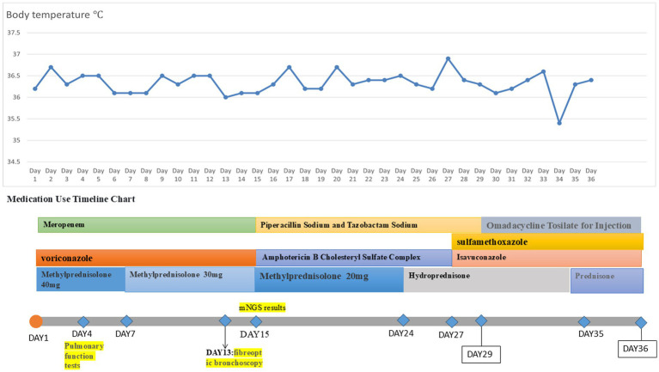Select the Piperacillin Sodium and Tazobactam Sodium bar

369,225
